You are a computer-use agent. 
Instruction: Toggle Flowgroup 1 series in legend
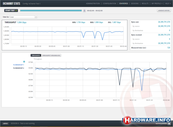pos(18,65)
